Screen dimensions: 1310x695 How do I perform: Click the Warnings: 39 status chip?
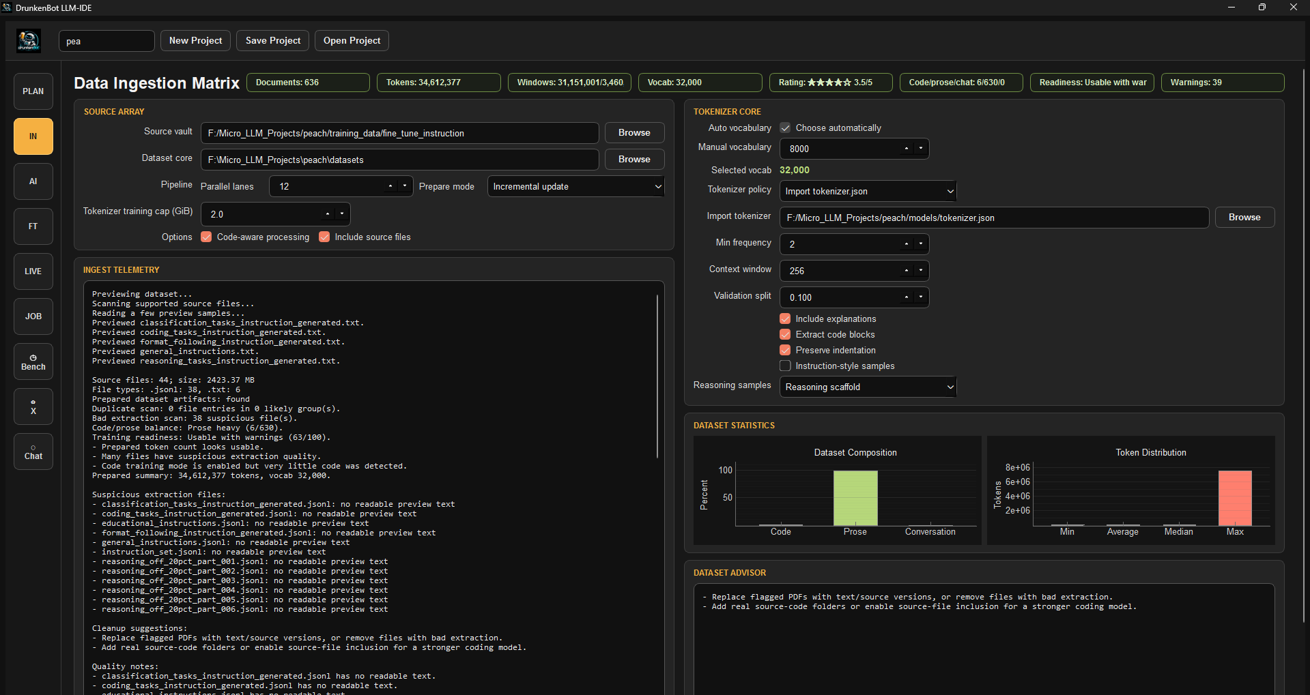[x=1223, y=83]
